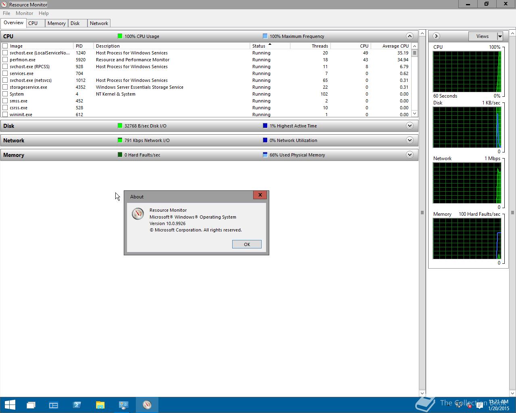Check the storageservice.exe checkbox
Screen dimensions: 516x413
pyautogui.click(x=5, y=87)
